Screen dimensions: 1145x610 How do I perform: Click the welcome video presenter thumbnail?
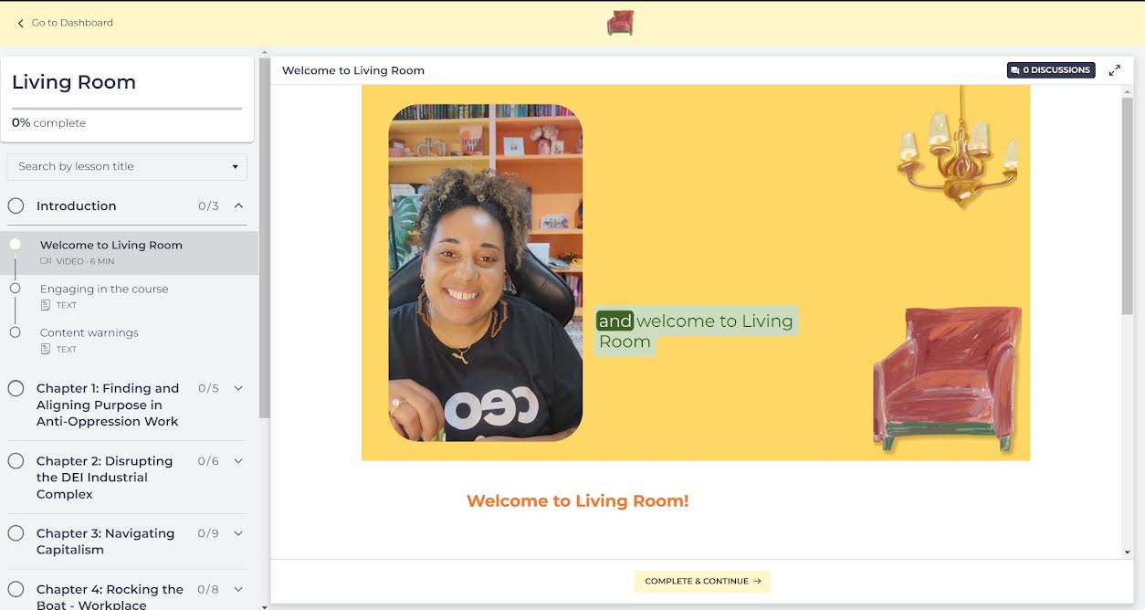point(486,273)
